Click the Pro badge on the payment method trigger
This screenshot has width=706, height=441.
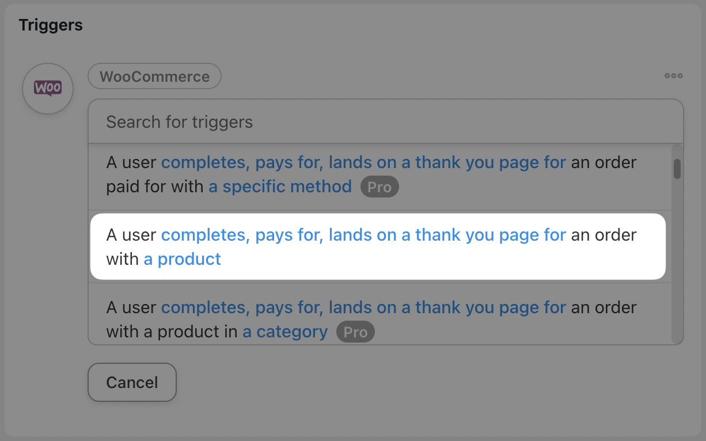coord(379,187)
